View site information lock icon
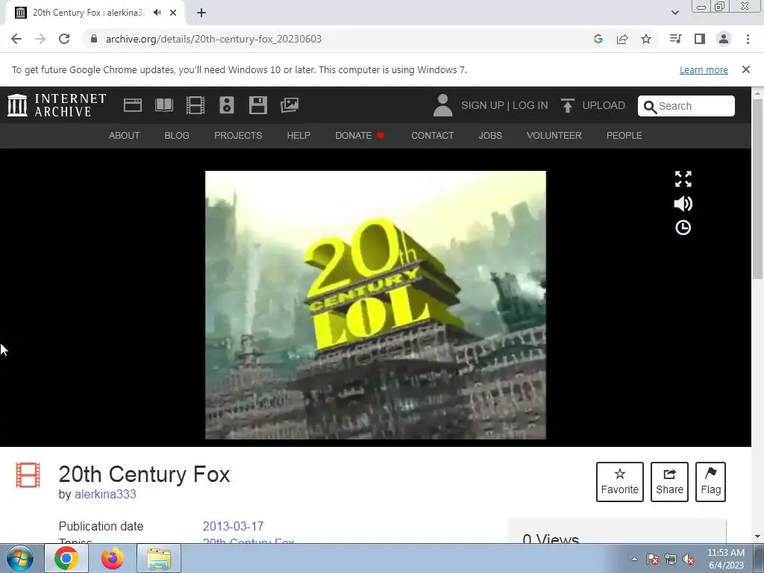 pyautogui.click(x=94, y=39)
